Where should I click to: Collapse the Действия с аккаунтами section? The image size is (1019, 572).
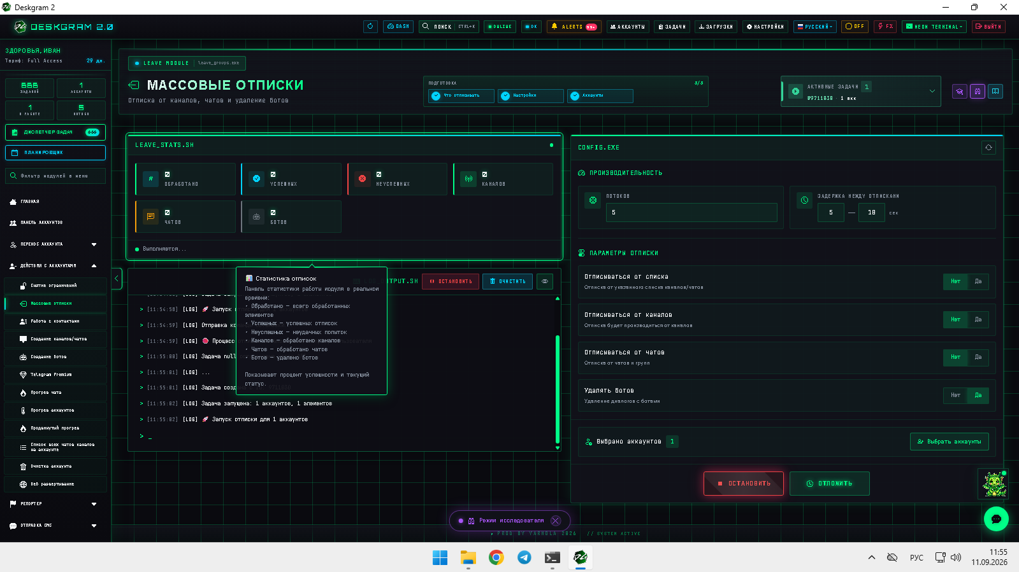(54, 266)
